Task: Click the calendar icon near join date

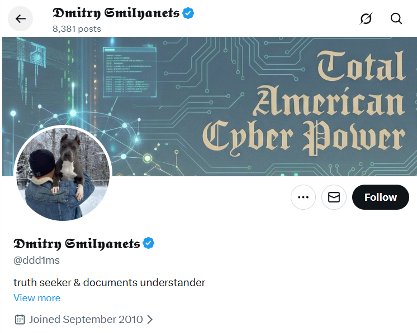Action: pos(20,320)
